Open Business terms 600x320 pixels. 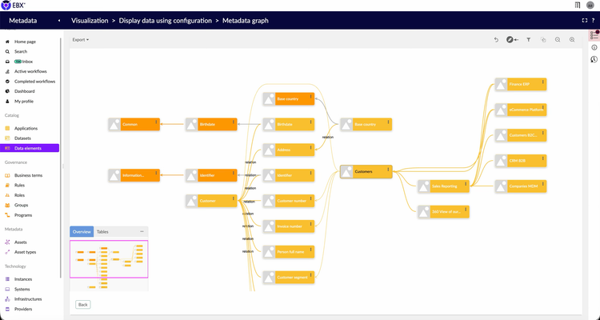click(30, 175)
